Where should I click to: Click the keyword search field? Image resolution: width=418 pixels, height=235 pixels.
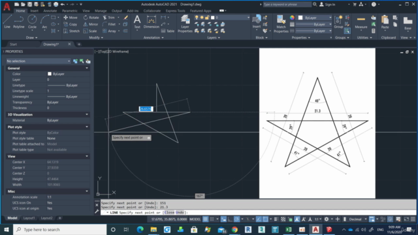pyautogui.click(x=287, y=5)
